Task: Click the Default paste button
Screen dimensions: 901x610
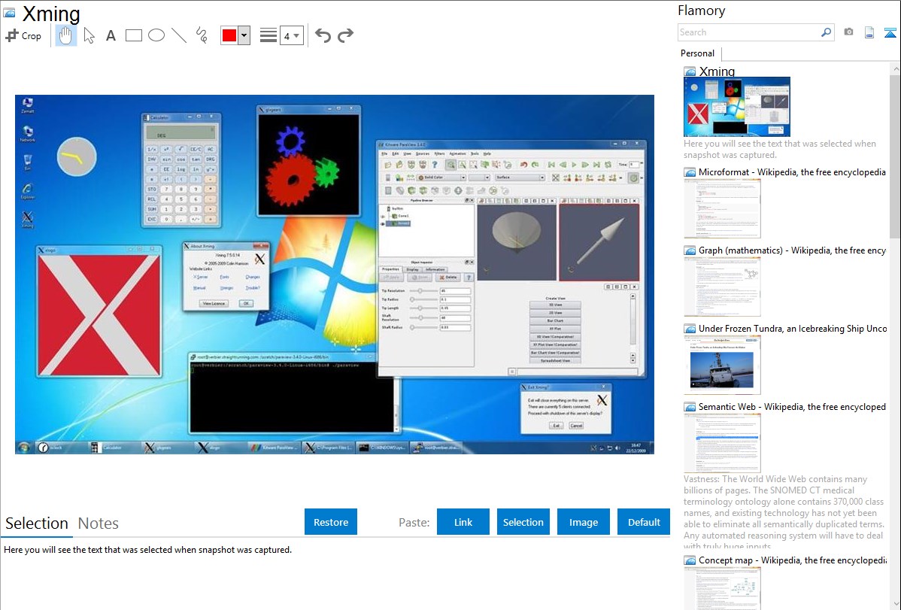Action: pos(644,522)
